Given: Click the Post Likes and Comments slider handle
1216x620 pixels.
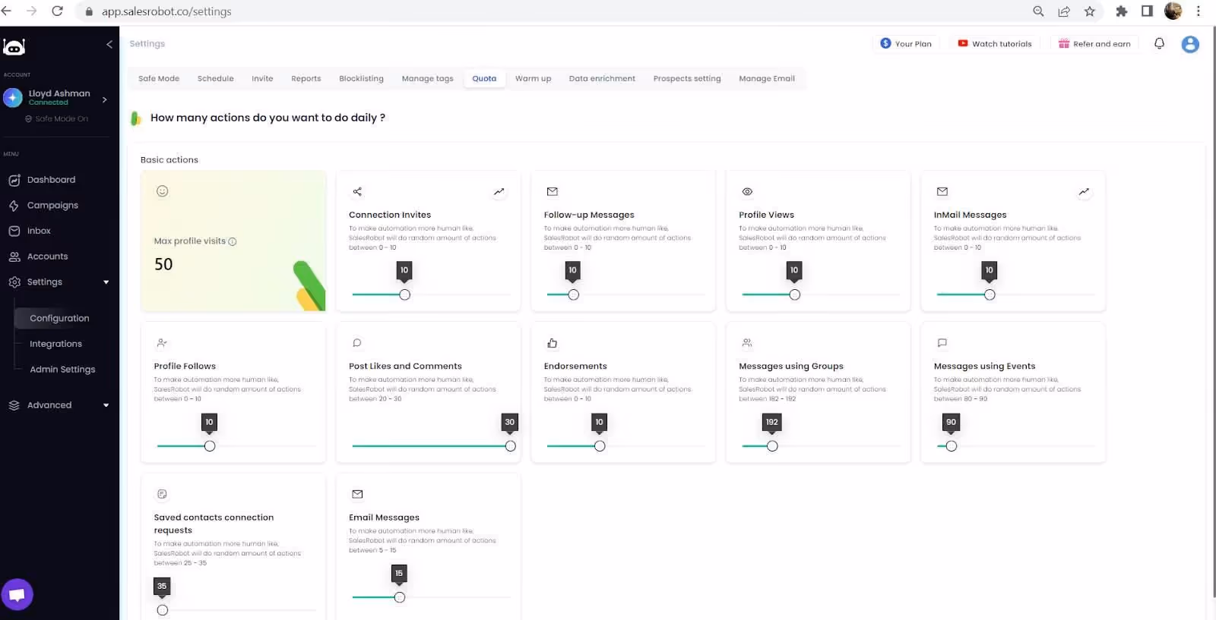Looking at the screenshot, I should [511, 446].
